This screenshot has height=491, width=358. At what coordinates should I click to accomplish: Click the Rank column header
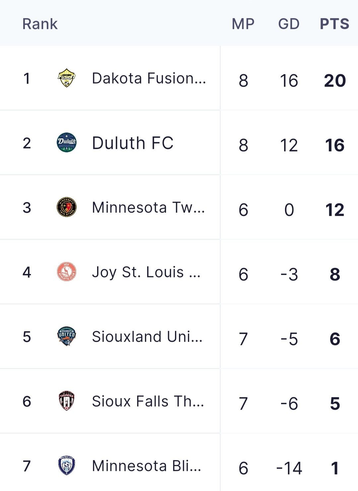tap(40, 24)
